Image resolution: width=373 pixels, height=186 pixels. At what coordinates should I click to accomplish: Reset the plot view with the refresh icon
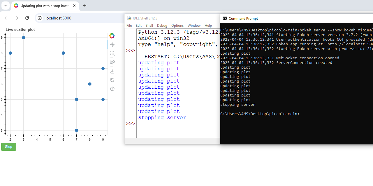point(112,80)
